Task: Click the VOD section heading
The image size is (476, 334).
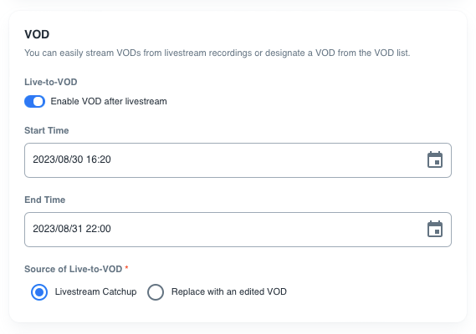Action: click(x=37, y=34)
